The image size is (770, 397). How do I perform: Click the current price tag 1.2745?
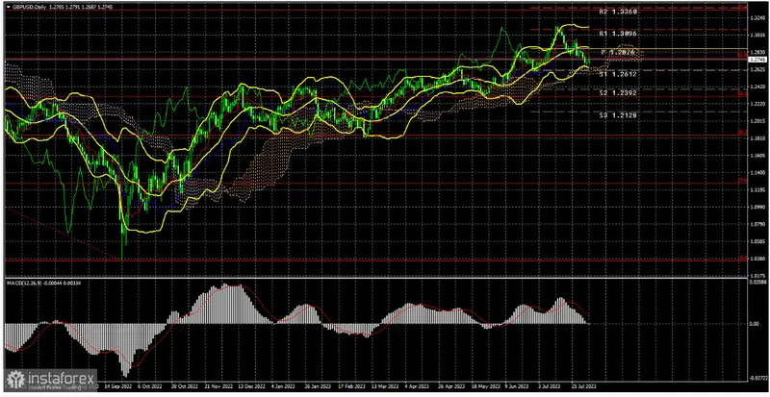click(756, 60)
